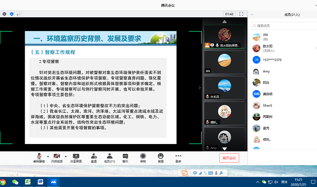
Task: Toggle punctuation mode icon on Sogou bar
Action: click(x=205, y=173)
